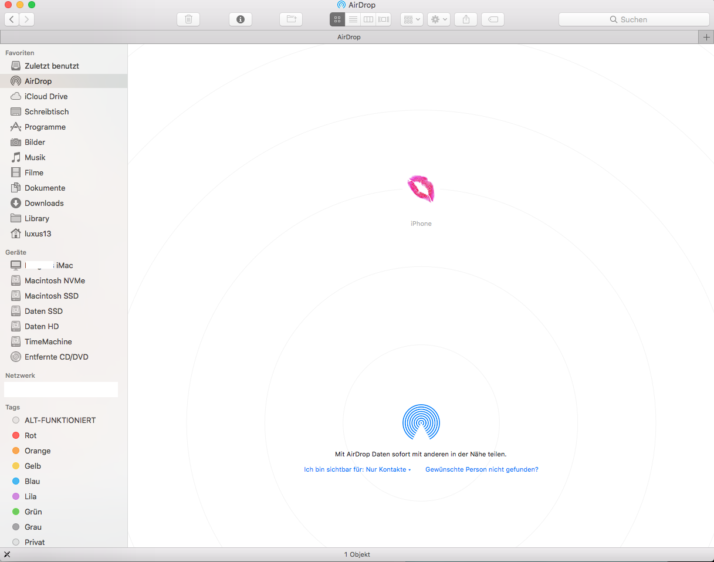Open iCloud Drive in the sidebar

point(46,96)
